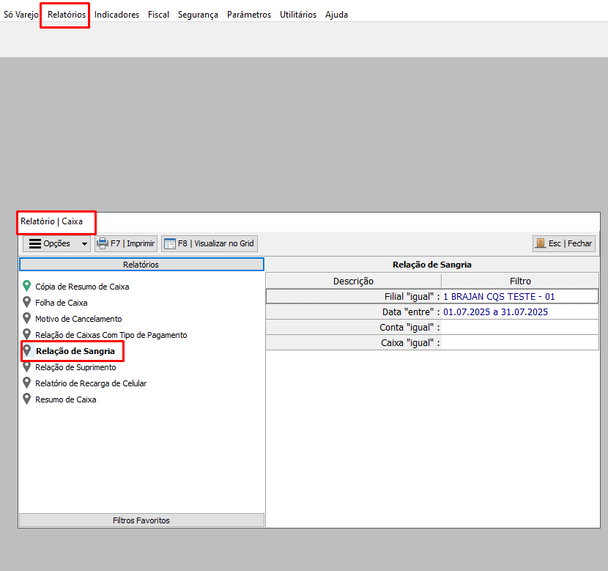This screenshot has height=571, width=608.
Task: Click the Relatórios panel header
Action: point(141,265)
